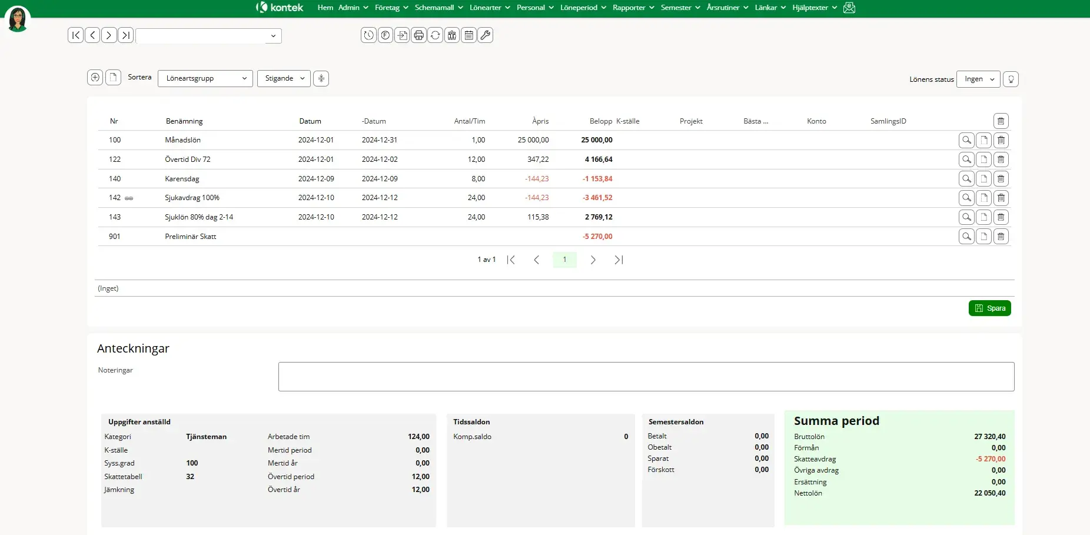Click the mail icon in top bar
Image resolution: width=1090 pixels, height=535 pixels.
[x=849, y=8]
